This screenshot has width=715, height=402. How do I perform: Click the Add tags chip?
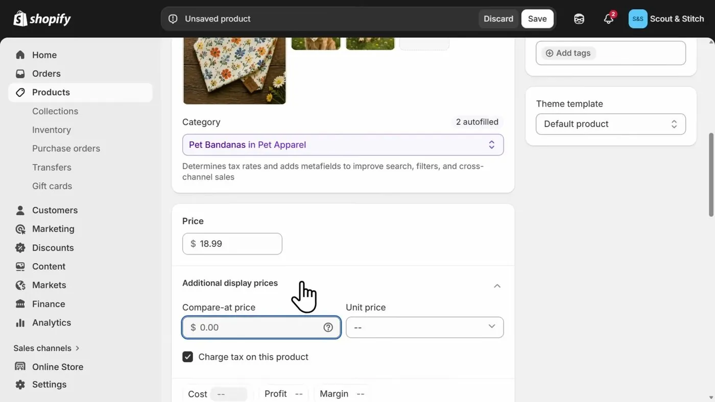[568, 53]
